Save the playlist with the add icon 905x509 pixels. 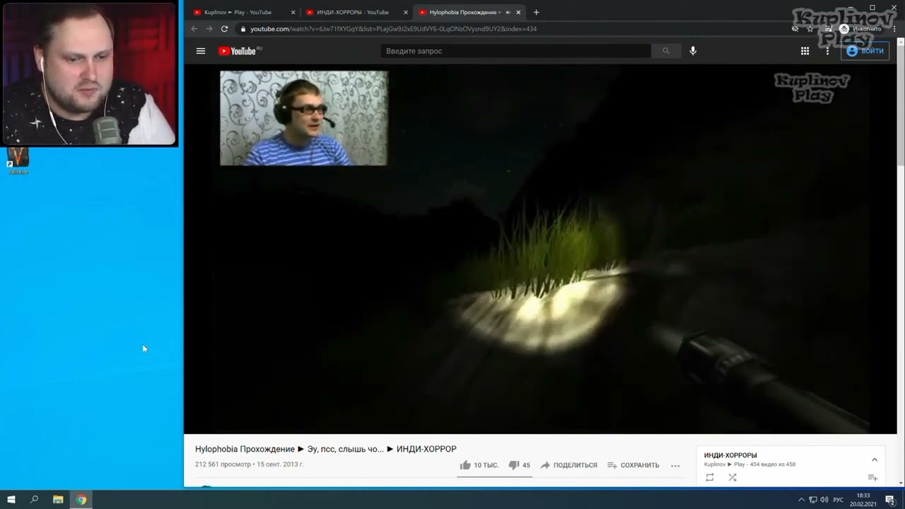[872, 478]
